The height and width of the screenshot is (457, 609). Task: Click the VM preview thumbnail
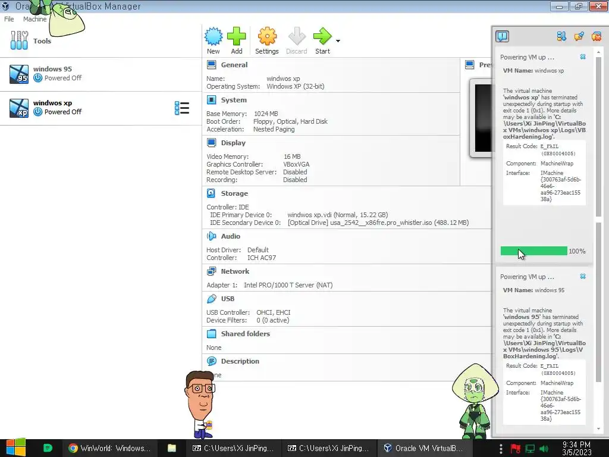482,118
